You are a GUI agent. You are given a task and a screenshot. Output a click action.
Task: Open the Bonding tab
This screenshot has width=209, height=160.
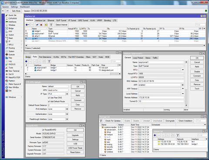click(x=107, y=20)
